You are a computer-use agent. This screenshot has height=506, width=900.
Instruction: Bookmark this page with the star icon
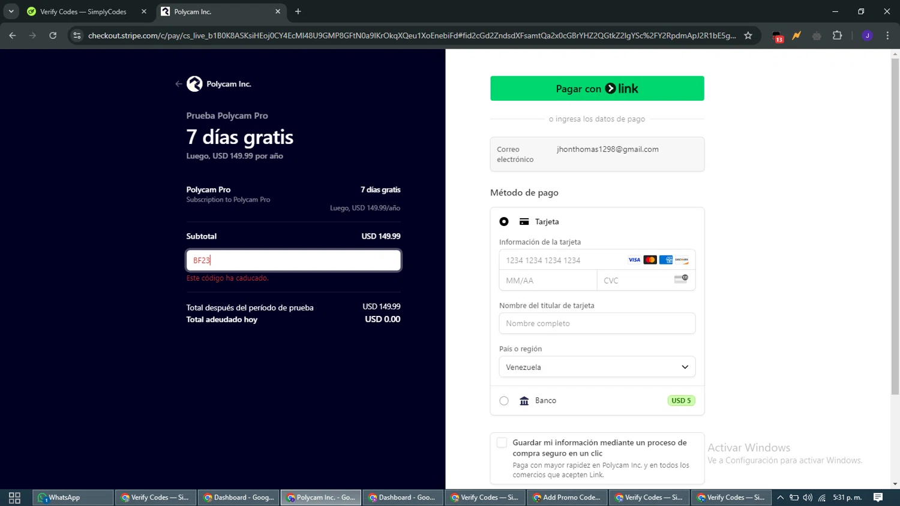(x=748, y=35)
